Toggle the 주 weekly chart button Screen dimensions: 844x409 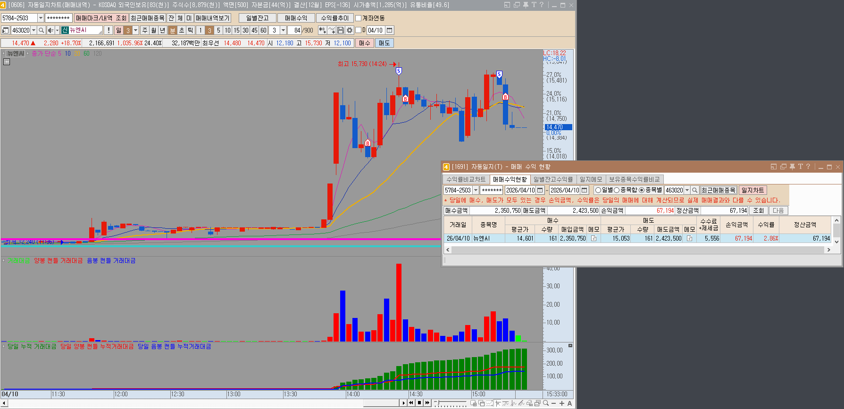[x=145, y=30]
